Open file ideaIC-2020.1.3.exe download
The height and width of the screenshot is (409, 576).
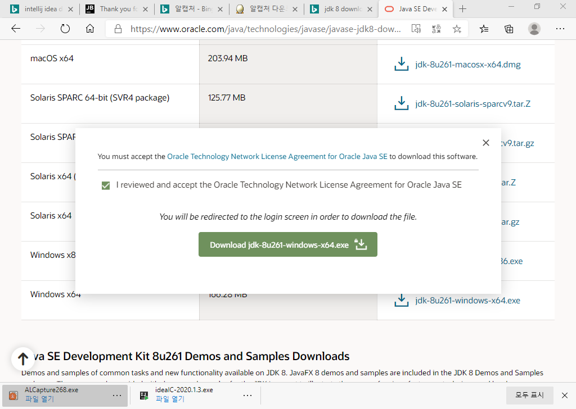pos(170,399)
